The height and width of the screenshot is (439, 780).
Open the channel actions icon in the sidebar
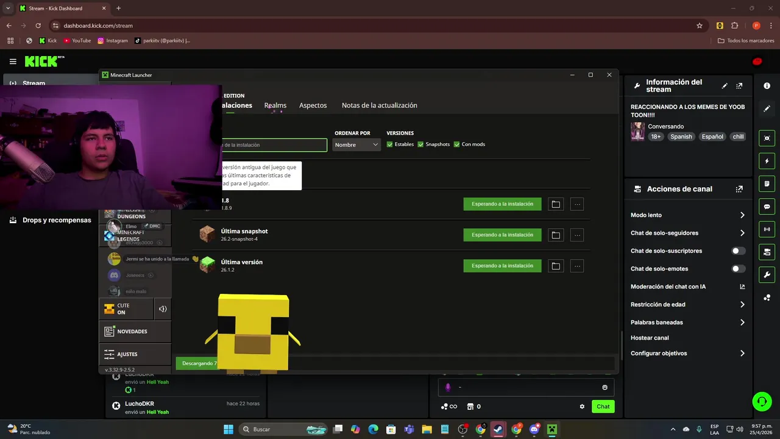tap(767, 252)
